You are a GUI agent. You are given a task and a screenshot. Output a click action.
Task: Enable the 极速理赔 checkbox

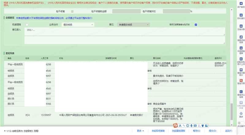click(x=27, y=25)
